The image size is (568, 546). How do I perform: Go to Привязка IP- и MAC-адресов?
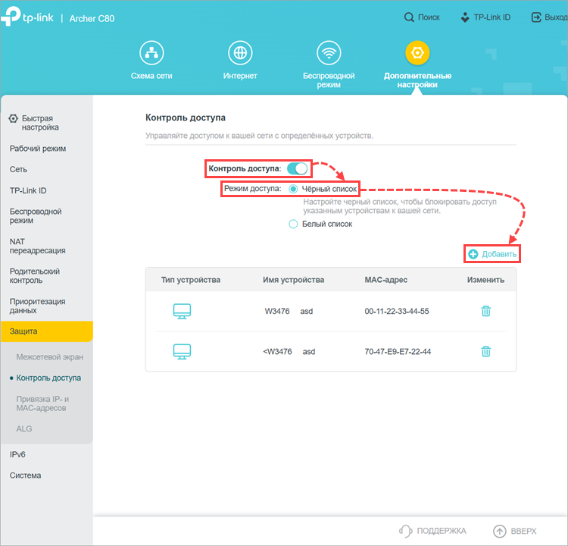(x=42, y=403)
